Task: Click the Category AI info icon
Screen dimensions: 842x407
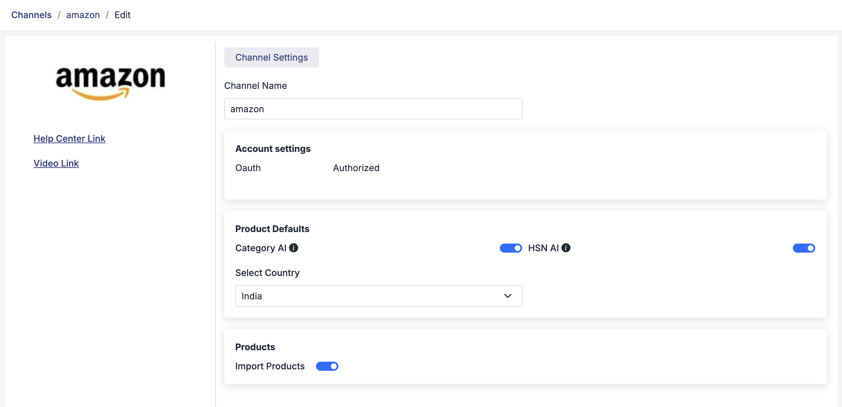Action: 294,248
